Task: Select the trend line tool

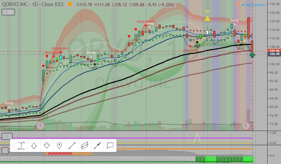Action: [x=72, y=146]
